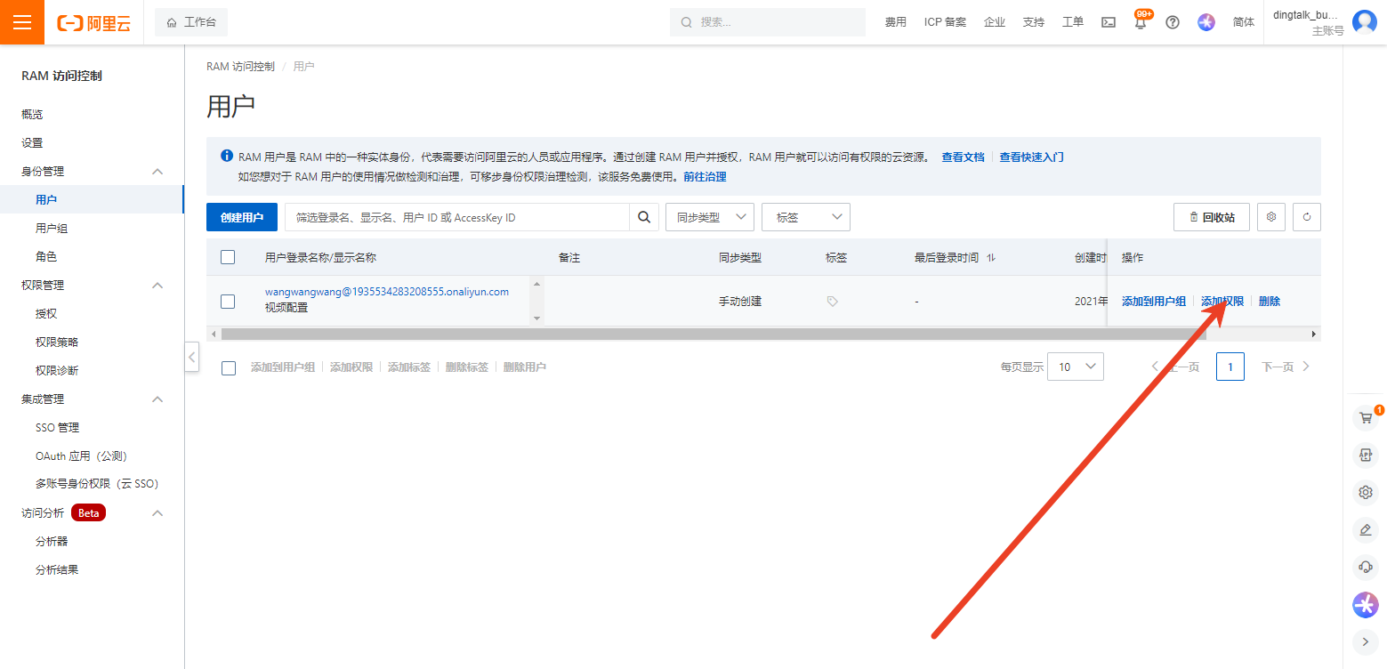The height and width of the screenshot is (669, 1387).
Task: Check the wangwangwang user row checkbox
Action: [x=228, y=302]
